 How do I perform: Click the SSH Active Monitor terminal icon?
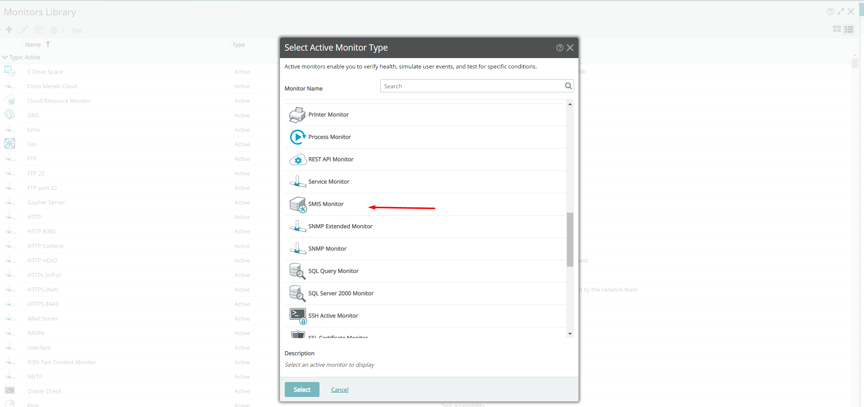coord(298,316)
